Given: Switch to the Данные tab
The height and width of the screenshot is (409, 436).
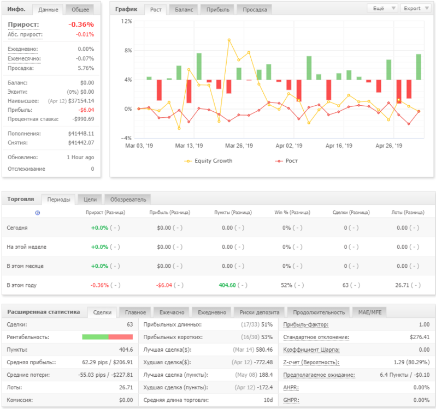Looking at the screenshot, I should (48, 10).
